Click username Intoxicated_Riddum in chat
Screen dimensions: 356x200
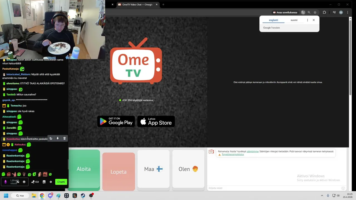point(18,74)
